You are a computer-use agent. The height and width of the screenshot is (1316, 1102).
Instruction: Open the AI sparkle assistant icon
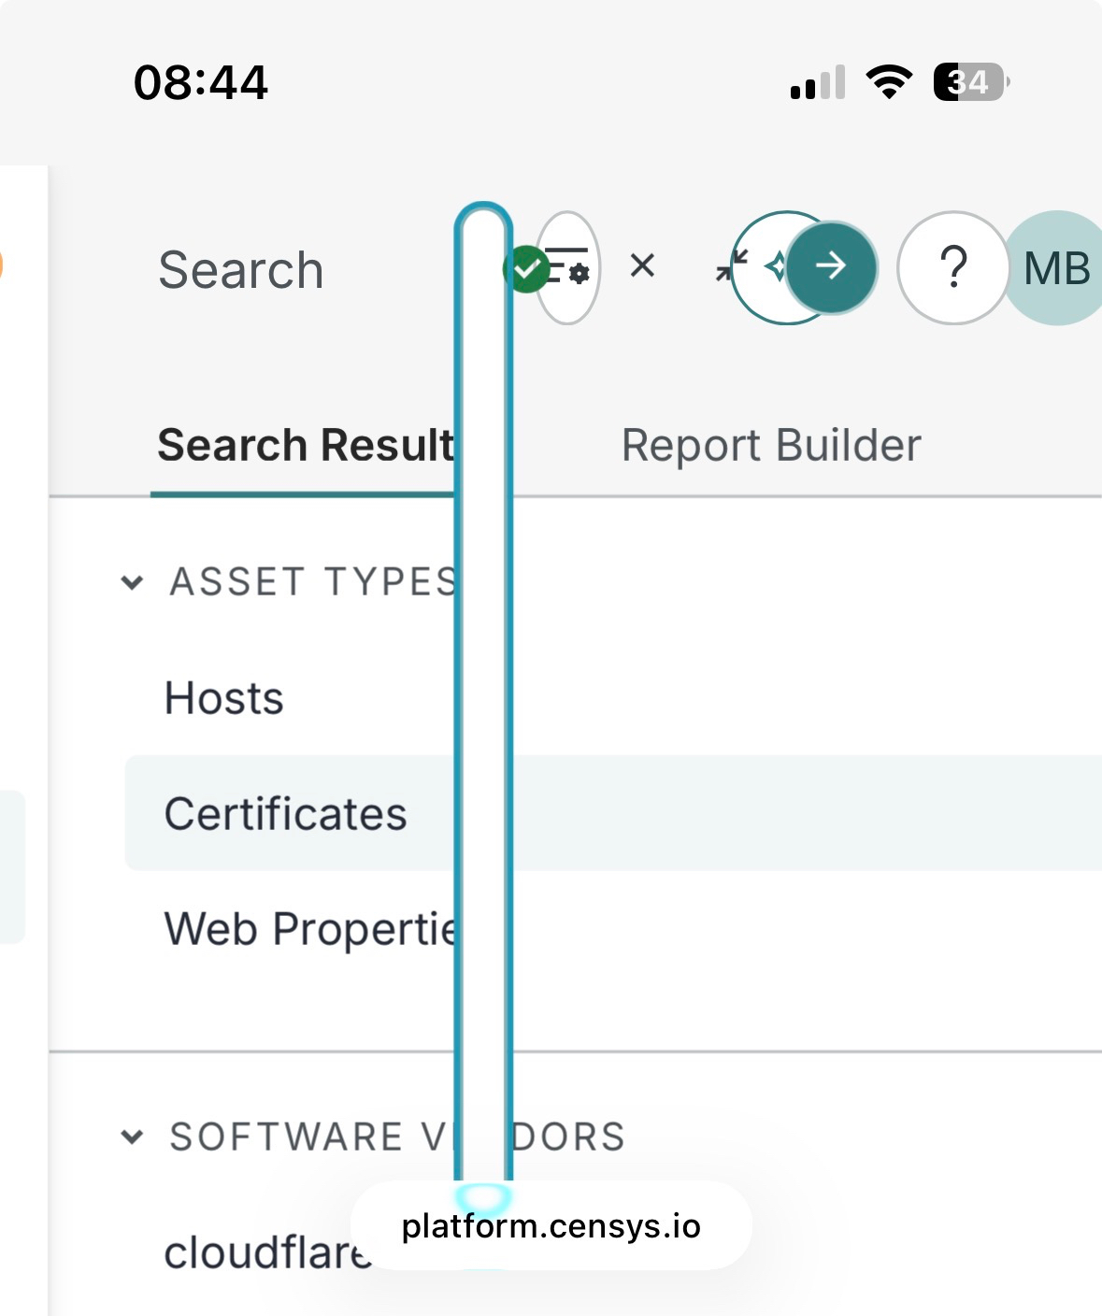[775, 267]
